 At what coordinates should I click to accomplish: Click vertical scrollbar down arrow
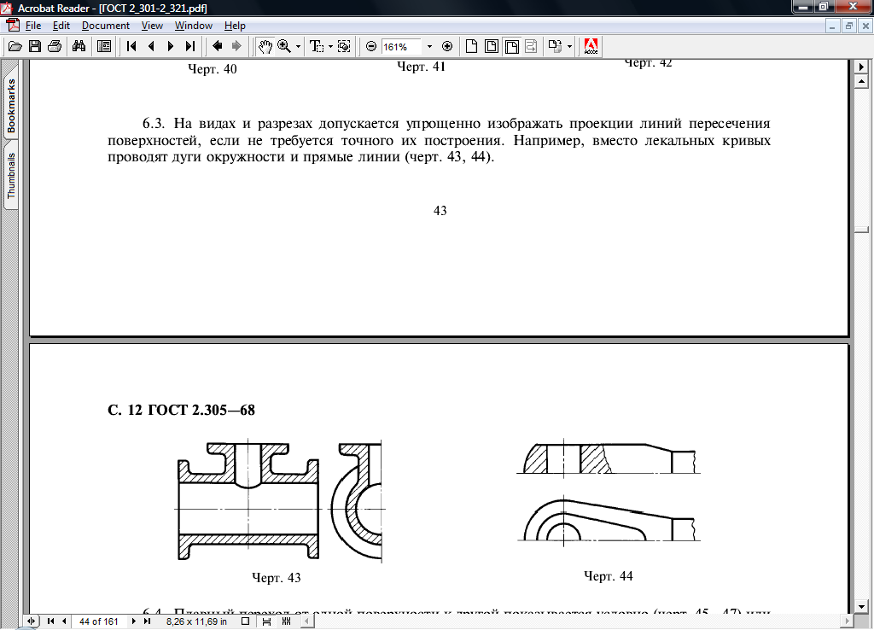pos(861,607)
